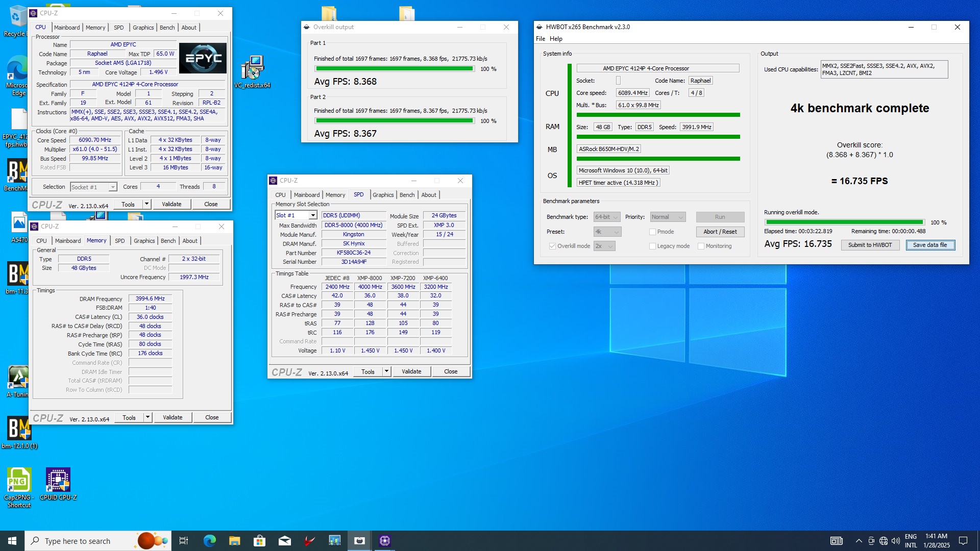Click the Running overkill mode progress bar
980x551 pixels.
click(x=845, y=222)
